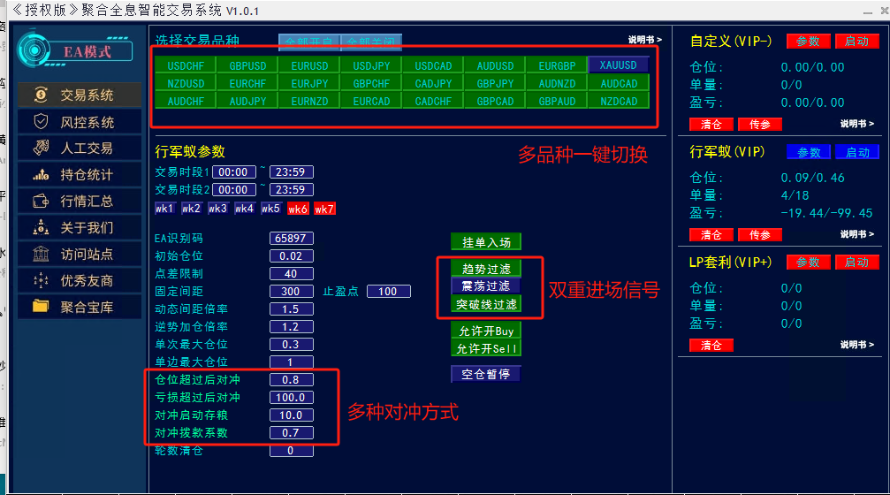Toggle the wk1 weekday switch
The image size is (890, 495).
(x=164, y=209)
